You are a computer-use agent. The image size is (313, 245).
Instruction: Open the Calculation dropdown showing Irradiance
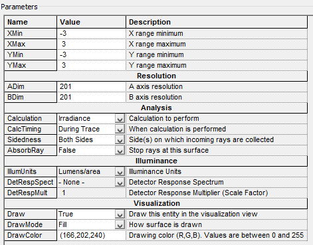tap(120, 118)
